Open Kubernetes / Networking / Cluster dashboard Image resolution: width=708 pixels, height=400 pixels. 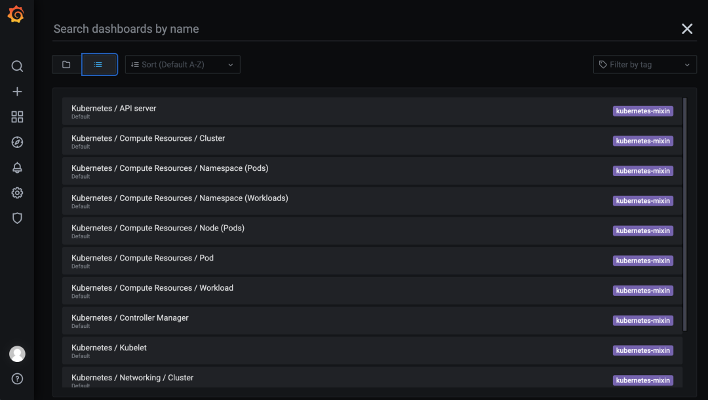point(372,377)
